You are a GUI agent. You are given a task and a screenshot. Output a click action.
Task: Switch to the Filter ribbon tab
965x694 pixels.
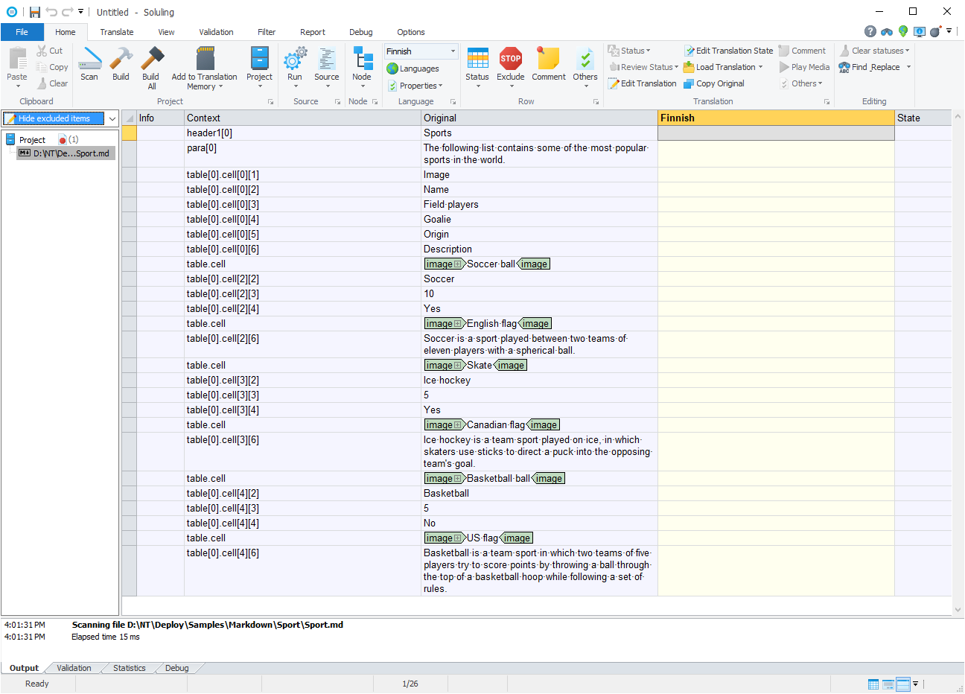267,32
